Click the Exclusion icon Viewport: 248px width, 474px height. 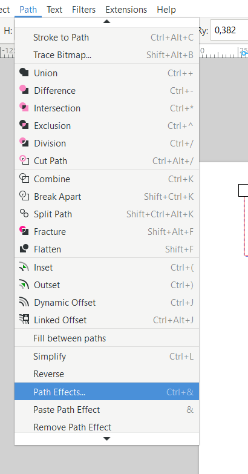(x=24, y=125)
